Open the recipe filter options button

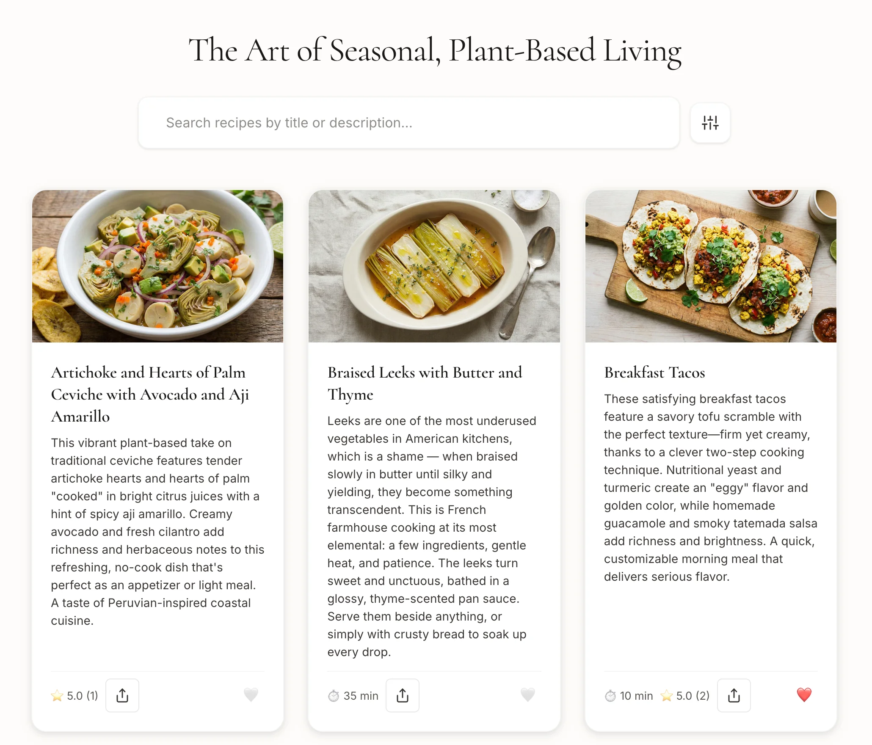click(x=710, y=123)
